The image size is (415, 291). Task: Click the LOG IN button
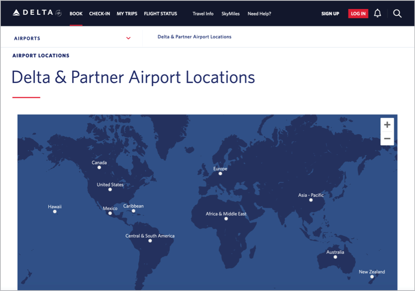(358, 13)
